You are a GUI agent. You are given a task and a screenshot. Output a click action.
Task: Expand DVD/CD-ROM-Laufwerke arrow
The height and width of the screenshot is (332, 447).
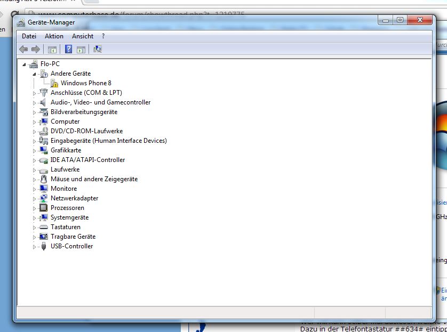point(34,132)
